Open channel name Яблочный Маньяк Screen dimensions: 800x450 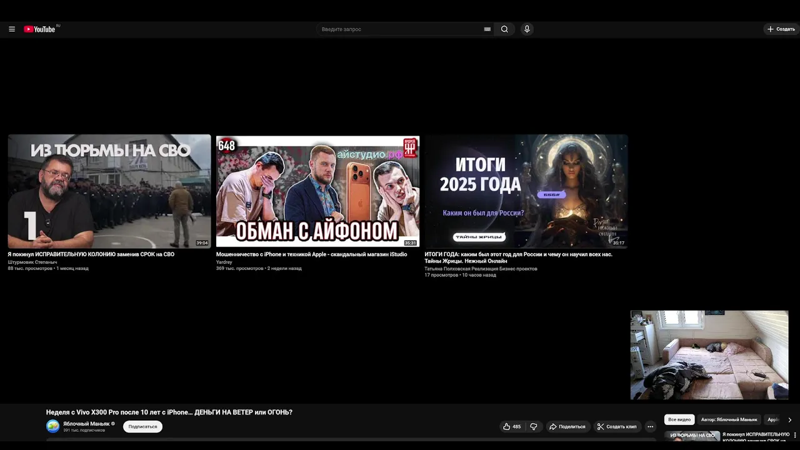[86, 424]
